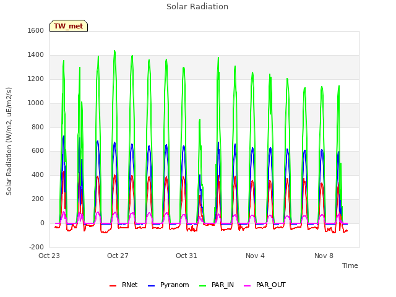The height and width of the screenshot is (297, 396).
Task: Click the Nov 4 x-axis label
Action: [255, 256]
